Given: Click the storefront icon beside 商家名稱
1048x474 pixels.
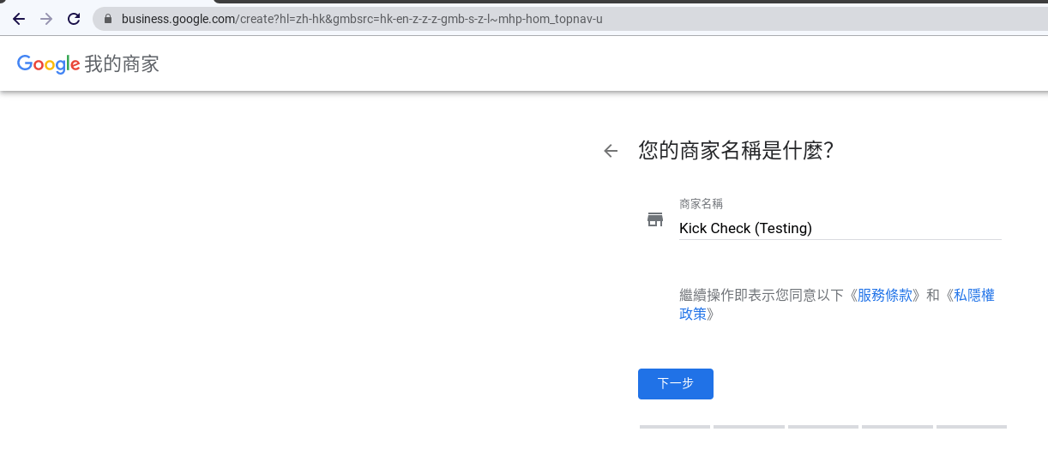Looking at the screenshot, I should [655, 219].
